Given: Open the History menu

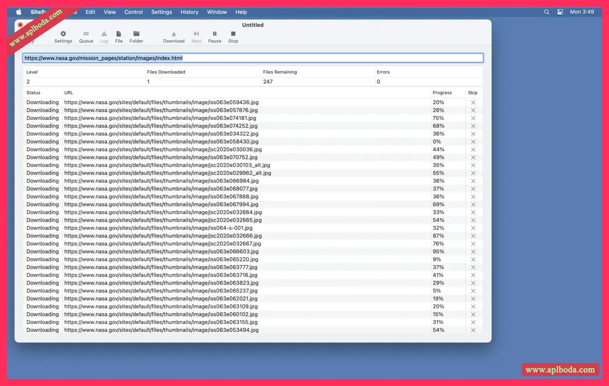Looking at the screenshot, I should 189,12.
